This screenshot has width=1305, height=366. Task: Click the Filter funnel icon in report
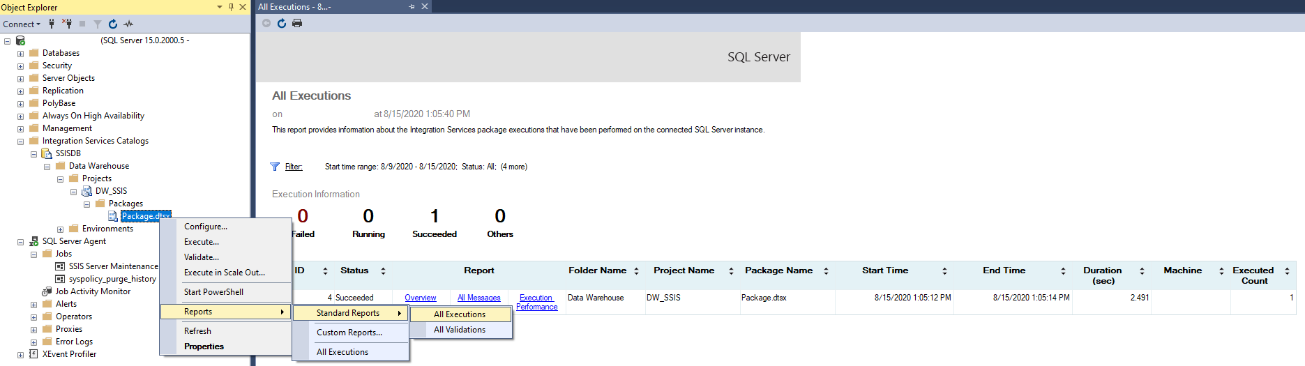pos(275,167)
